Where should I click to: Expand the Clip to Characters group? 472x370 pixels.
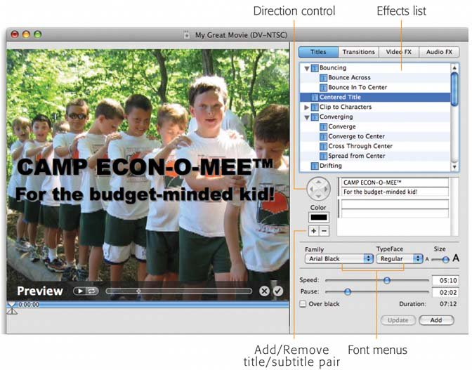point(307,107)
